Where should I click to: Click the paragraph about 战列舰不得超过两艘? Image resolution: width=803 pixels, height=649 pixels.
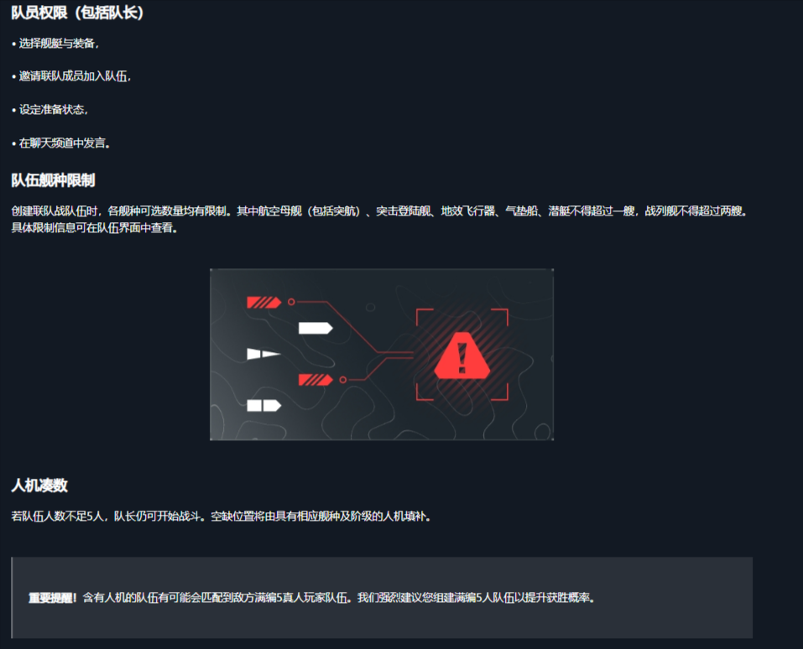(380, 219)
